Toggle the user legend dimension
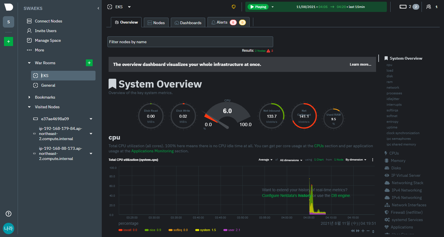 232,230
